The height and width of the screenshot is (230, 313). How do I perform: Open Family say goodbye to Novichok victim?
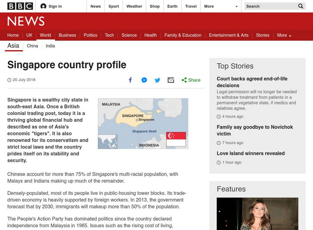[x=255, y=130]
